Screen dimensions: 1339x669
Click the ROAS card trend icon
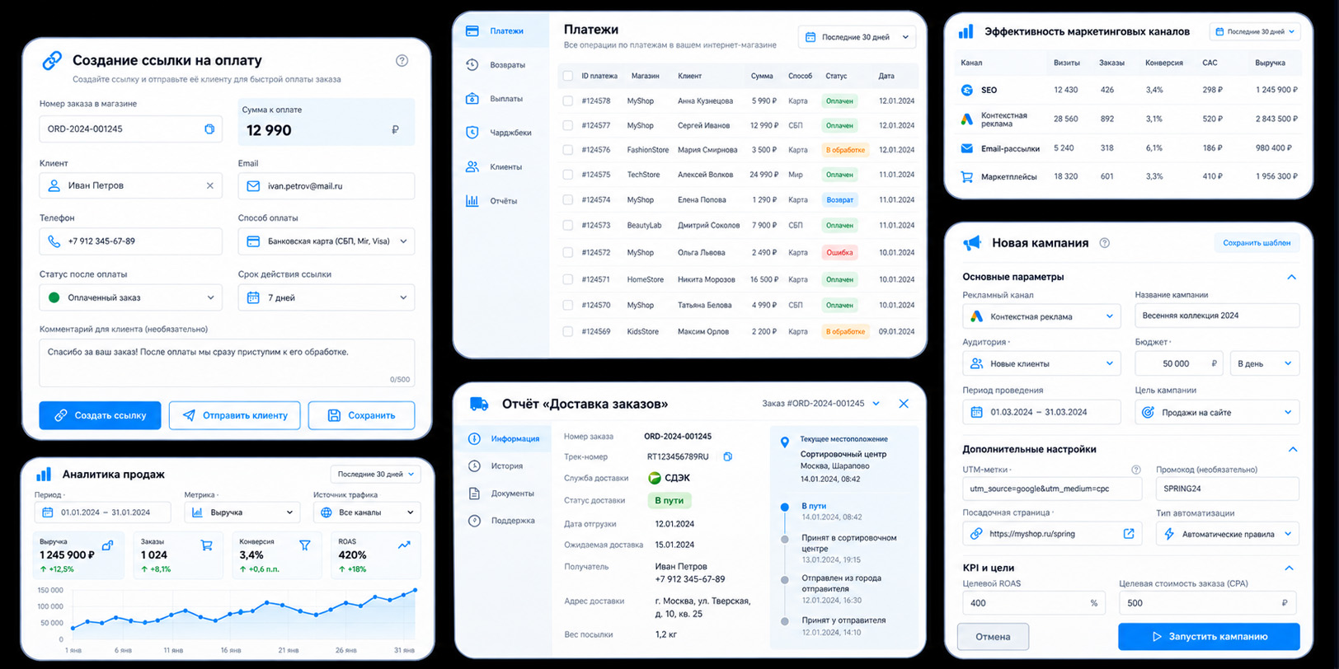pos(404,545)
